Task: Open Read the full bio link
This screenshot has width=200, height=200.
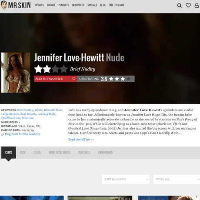Action: coord(81,140)
